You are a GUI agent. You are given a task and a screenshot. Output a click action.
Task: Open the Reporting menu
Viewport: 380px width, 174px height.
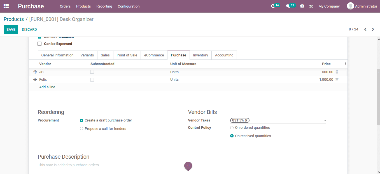pos(104,6)
